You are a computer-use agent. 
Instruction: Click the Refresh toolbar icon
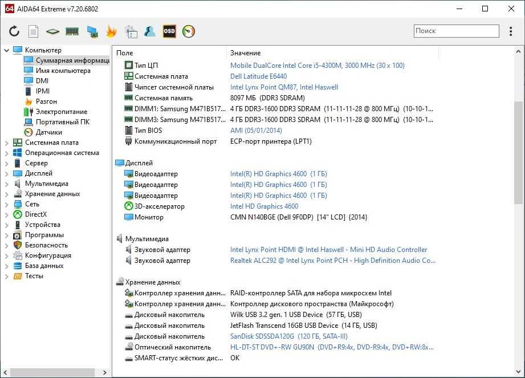point(14,31)
